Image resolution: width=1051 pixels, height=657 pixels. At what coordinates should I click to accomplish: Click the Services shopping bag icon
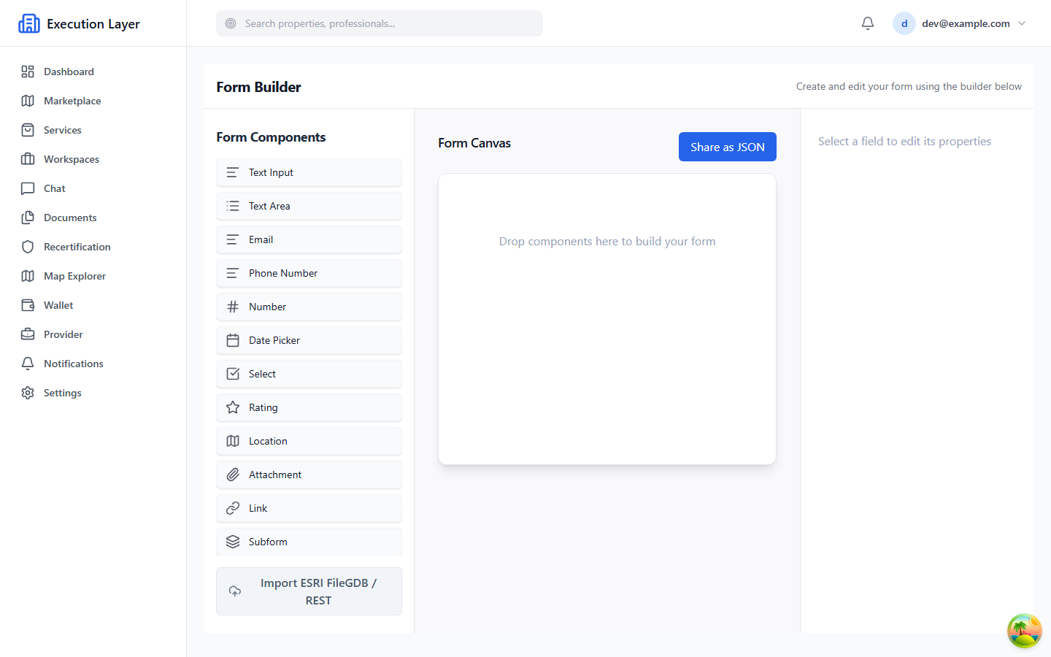[28, 130]
